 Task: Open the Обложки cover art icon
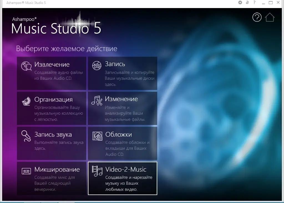click(97, 136)
